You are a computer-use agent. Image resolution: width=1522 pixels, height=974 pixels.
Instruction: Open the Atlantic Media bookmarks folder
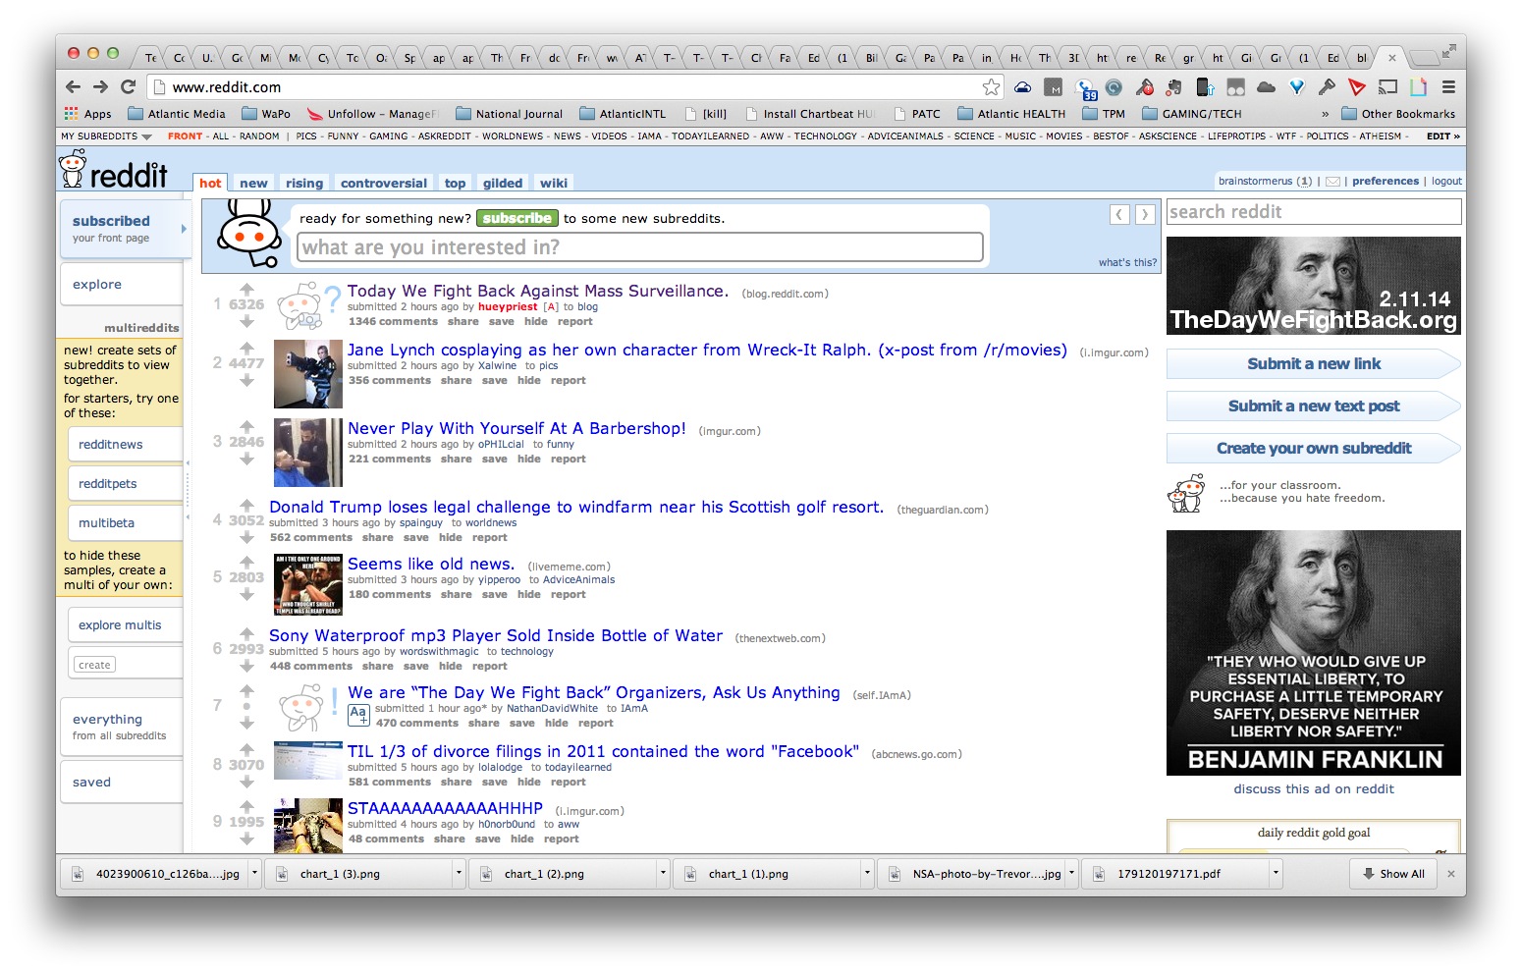pyautogui.click(x=177, y=114)
